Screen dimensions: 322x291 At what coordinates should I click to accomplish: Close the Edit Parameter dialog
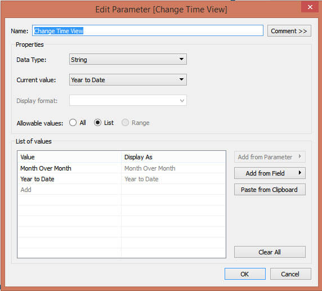310,7
